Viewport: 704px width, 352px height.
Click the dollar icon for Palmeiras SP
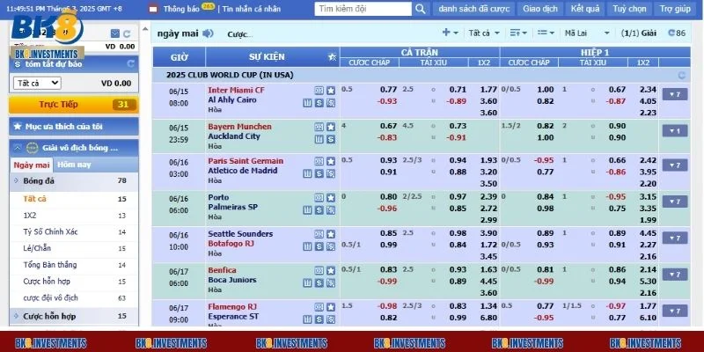click(319, 210)
